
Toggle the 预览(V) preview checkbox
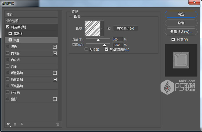pyautogui.click(x=173, y=39)
